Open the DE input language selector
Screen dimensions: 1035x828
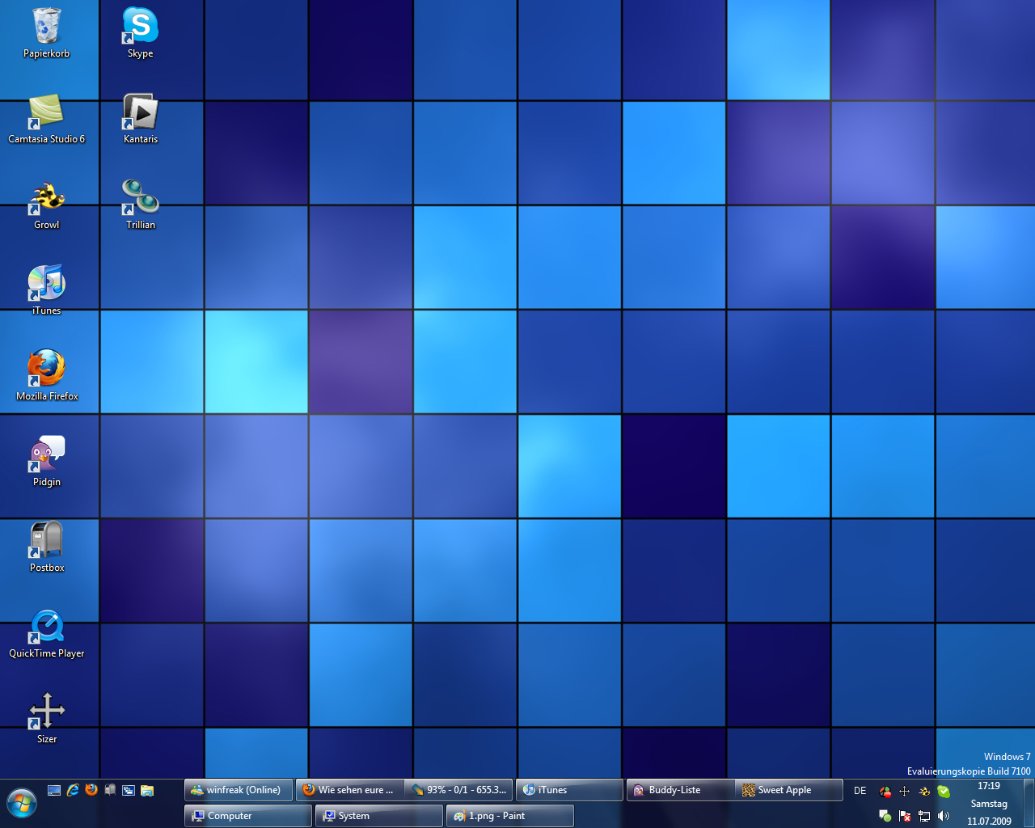[x=860, y=791]
